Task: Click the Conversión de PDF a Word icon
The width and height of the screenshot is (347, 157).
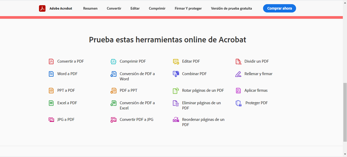Action: pyautogui.click(x=114, y=74)
